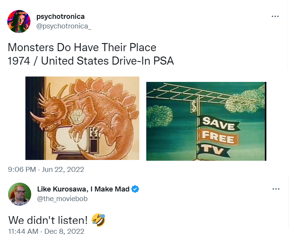Click the @the_moviebob handle
Screen dimensions: 291x243
tap(62, 199)
